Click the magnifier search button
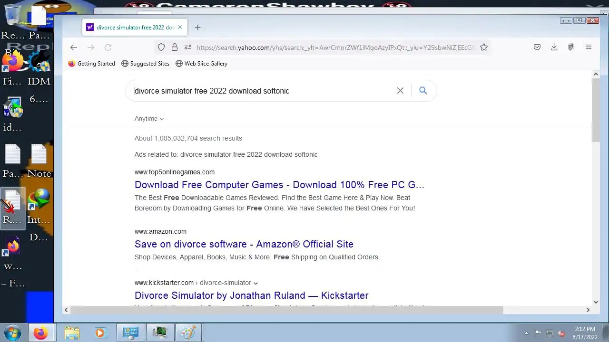 423,90
